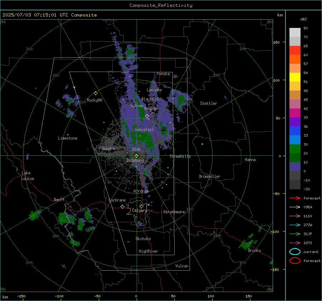The width and height of the screenshot is (322, 301).
Task: Click the yellow diamond marker beside RockyMH
Action: point(96,93)
